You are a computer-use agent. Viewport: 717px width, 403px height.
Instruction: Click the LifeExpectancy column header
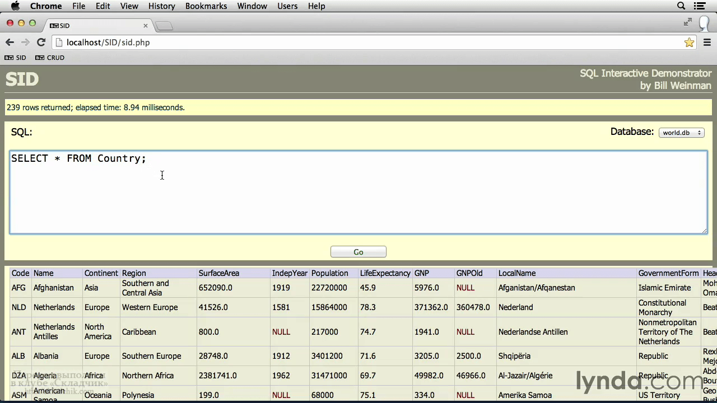pyautogui.click(x=385, y=273)
